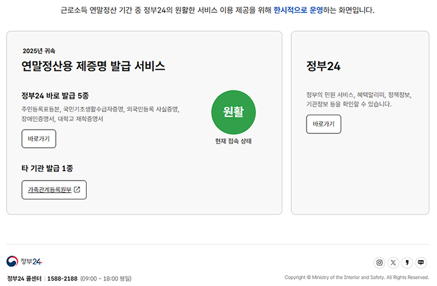Click the green 원활 status circle

233,111
